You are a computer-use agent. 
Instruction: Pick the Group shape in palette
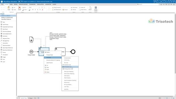[3, 53]
